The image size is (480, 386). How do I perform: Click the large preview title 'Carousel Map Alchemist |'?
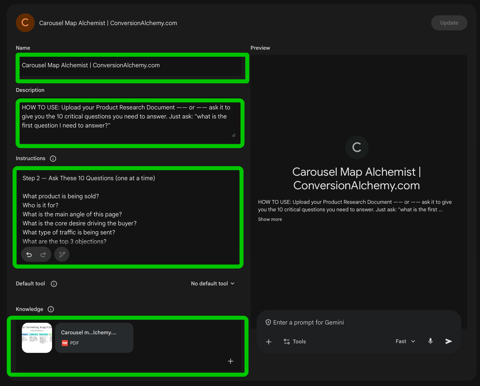(357, 172)
